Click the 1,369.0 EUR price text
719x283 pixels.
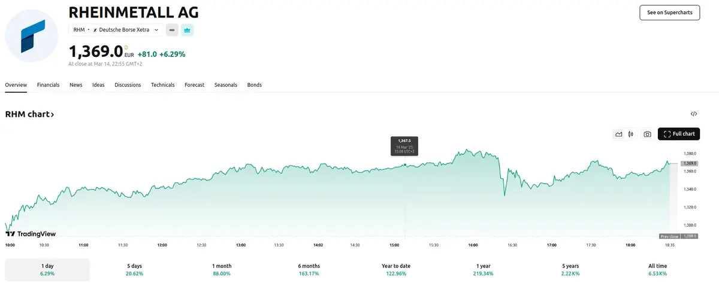101,51
